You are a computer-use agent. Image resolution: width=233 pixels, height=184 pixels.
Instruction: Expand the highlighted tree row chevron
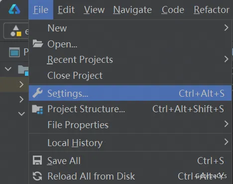coord(21,84)
